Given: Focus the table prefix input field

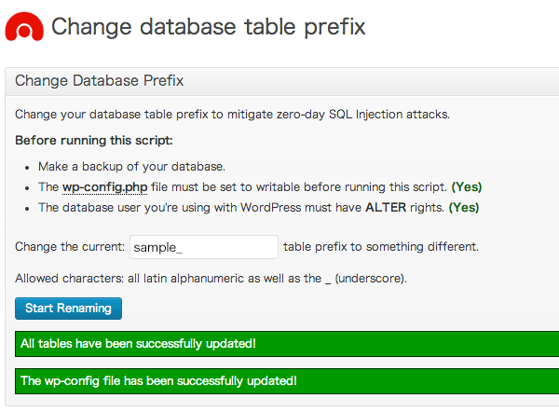Looking at the screenshot, I should (204, 247).
